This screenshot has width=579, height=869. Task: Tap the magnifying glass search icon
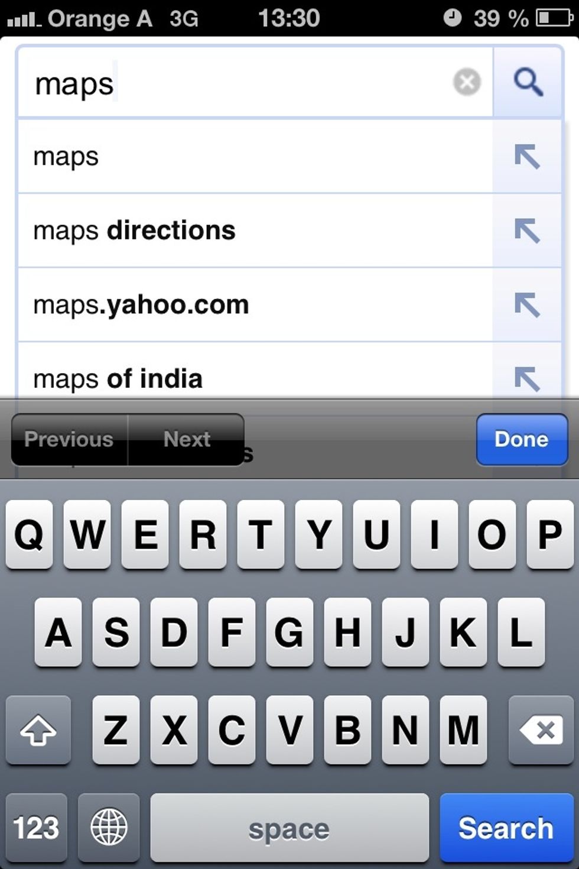pos(528,82)
